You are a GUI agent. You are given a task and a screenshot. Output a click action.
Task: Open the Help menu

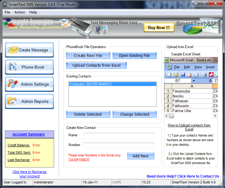[x=33, y=12]
